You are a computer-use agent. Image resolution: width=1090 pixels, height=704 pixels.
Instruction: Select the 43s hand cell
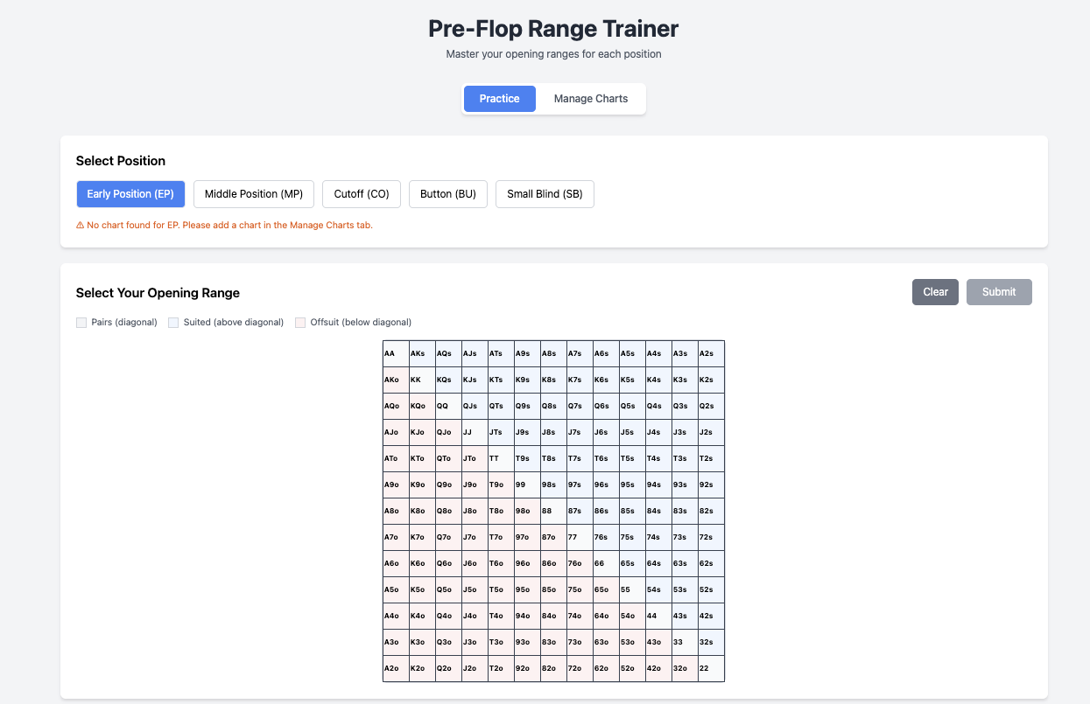686,617
